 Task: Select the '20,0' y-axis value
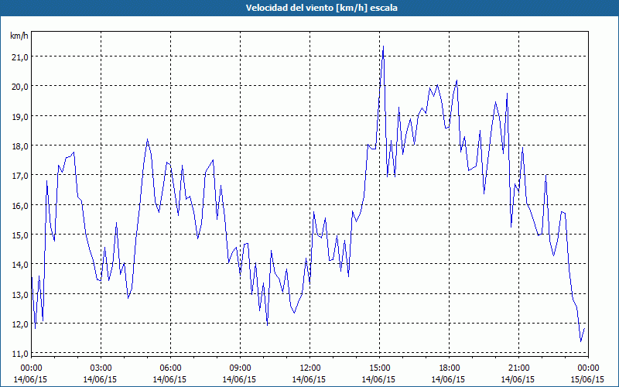pos(20,87)
